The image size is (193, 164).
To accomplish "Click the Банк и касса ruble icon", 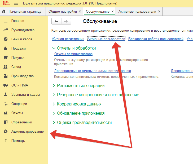I will [x=6, y=39].
